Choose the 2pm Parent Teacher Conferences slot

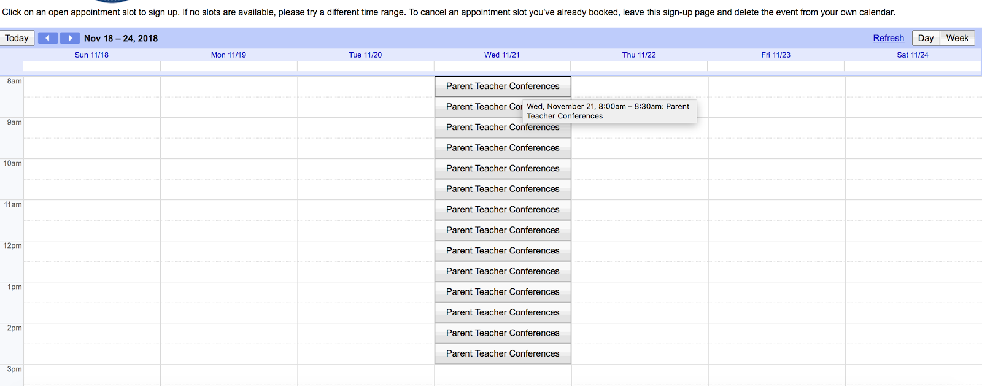tap(503, 333)
